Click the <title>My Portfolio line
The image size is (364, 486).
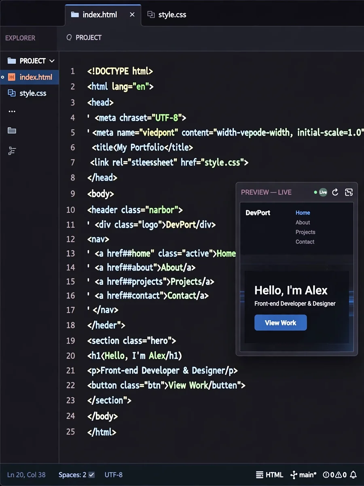[x=142, y=147]
